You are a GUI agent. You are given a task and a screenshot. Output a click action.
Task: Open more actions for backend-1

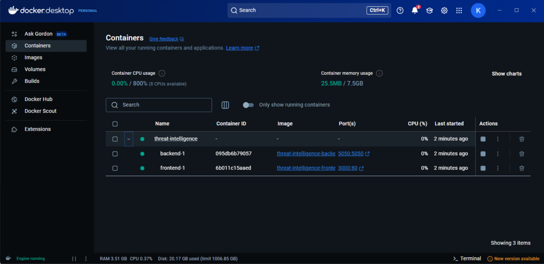(498, 153)
